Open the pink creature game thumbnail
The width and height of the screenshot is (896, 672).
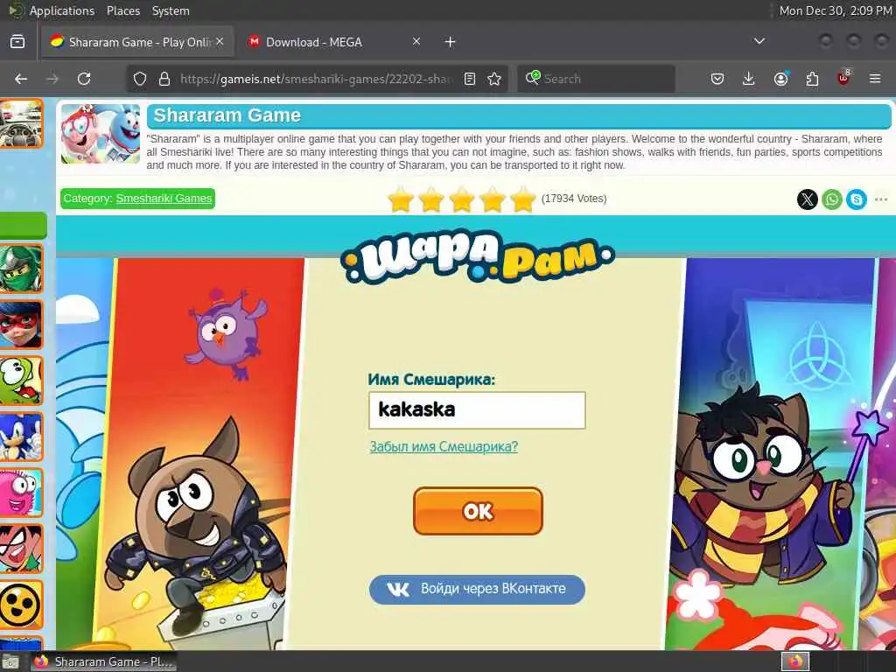(x=22, y=493)
